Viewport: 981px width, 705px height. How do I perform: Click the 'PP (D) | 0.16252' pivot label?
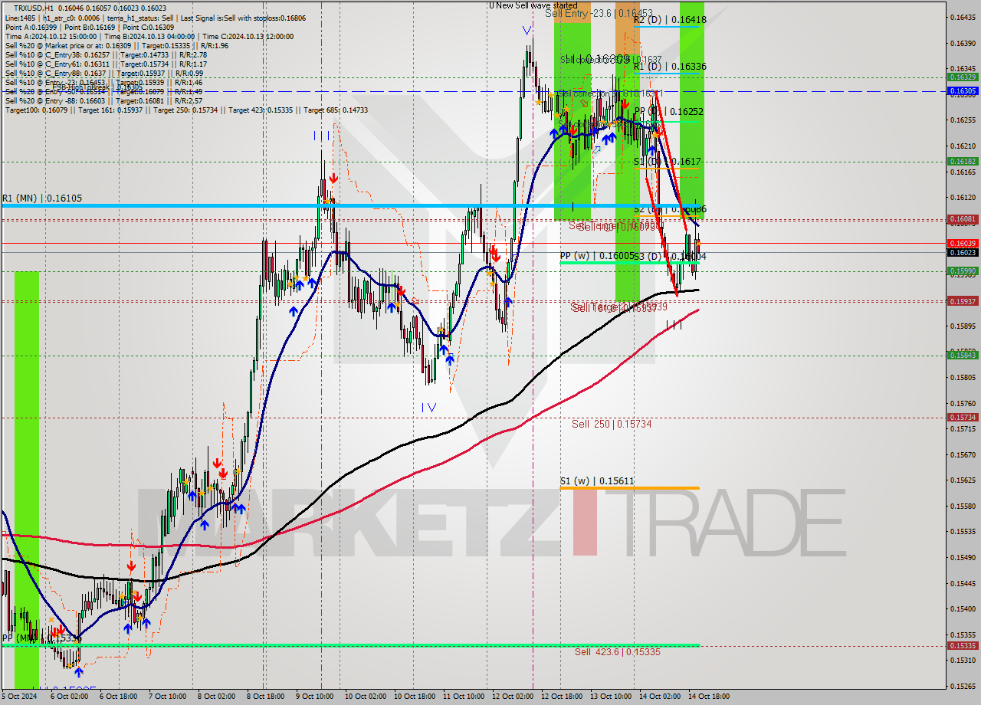tap(668, 111)
